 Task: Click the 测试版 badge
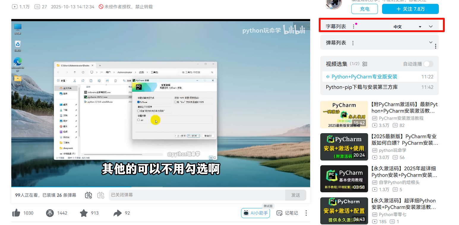268,206
